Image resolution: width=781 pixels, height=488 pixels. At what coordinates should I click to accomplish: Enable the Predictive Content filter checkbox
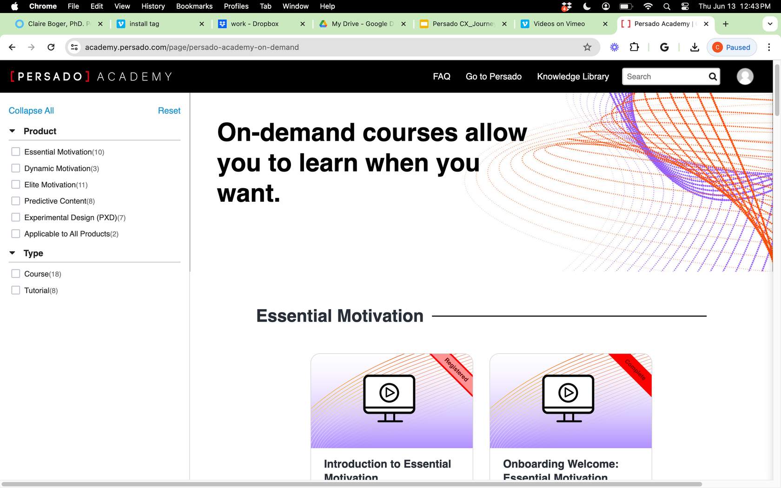pyautogui.click(x=16, y=201)
